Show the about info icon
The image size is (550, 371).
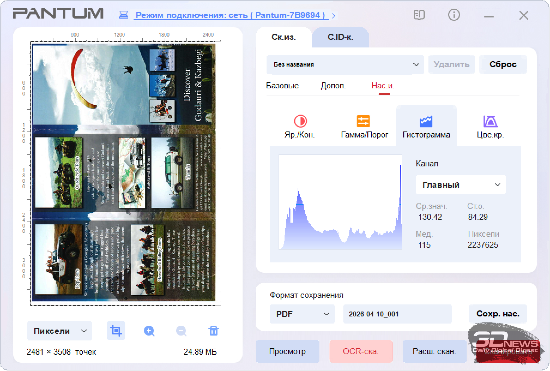tap(454, 15)
